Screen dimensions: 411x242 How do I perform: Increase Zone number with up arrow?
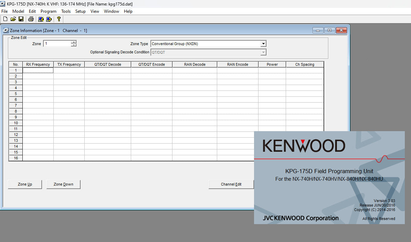point(74,42)
